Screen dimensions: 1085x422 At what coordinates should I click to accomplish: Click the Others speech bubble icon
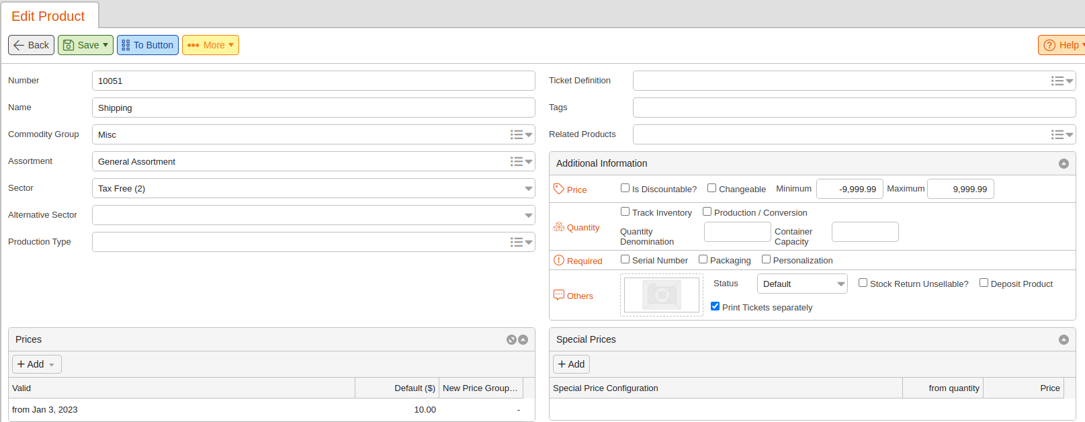(x=558, y=295)
